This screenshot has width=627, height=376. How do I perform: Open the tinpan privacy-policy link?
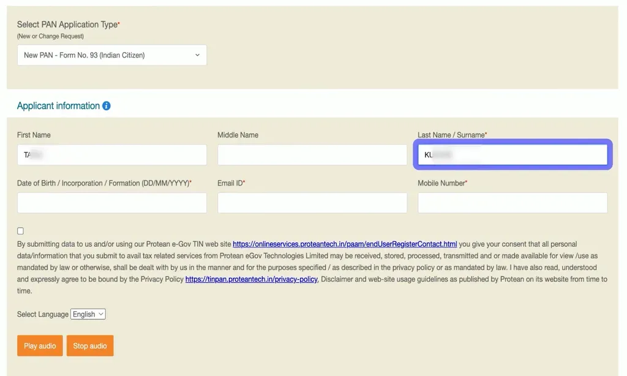coord(251,279)
